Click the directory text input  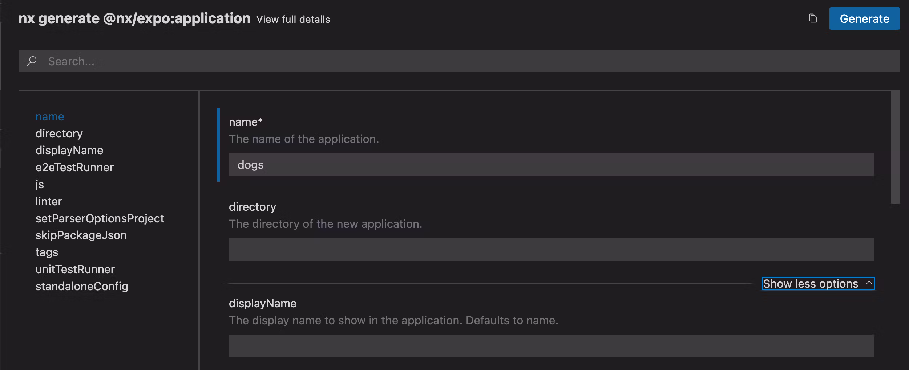551,249
